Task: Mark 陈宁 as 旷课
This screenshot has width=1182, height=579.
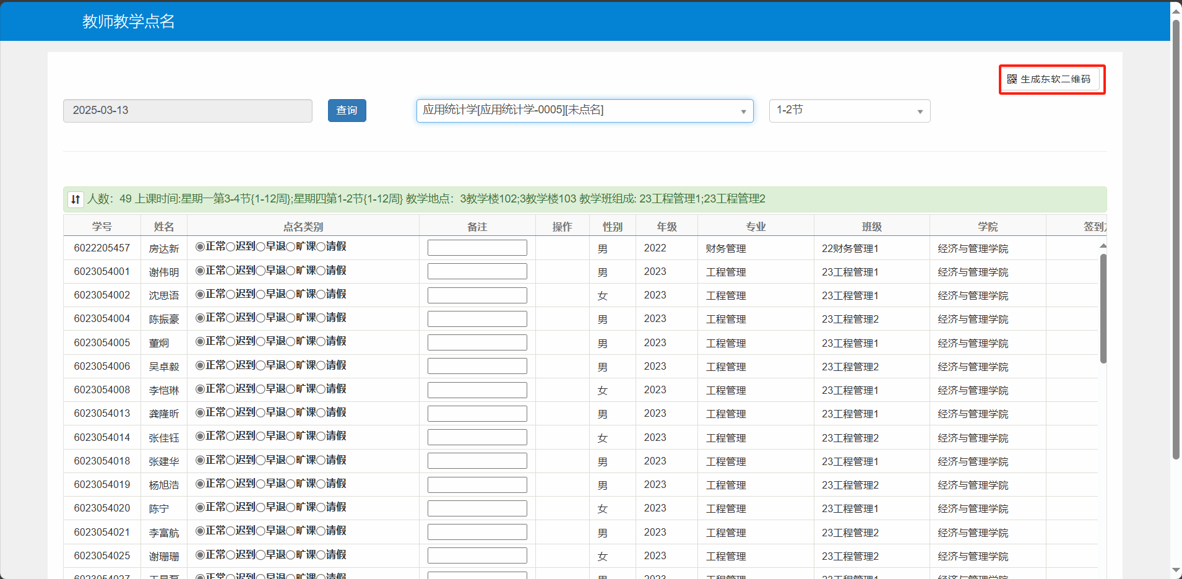Action: click(x=291, y=507)
